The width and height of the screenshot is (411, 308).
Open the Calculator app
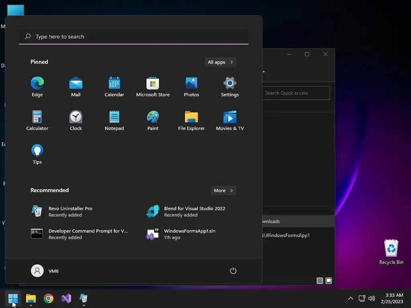pos(37,120)
